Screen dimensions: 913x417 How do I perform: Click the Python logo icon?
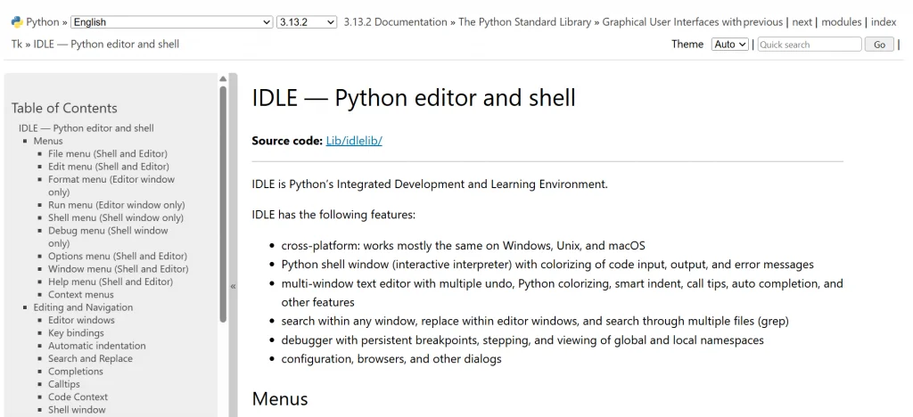coord(17,22)
